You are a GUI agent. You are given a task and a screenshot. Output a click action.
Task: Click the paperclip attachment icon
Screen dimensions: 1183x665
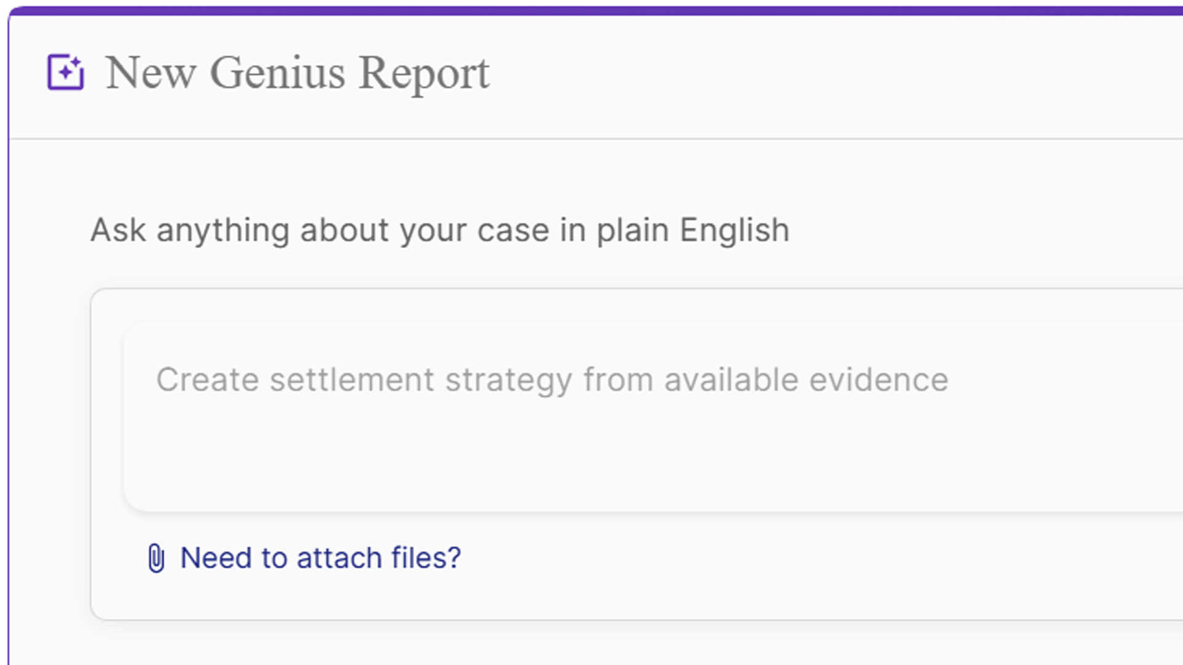[156, 558]
